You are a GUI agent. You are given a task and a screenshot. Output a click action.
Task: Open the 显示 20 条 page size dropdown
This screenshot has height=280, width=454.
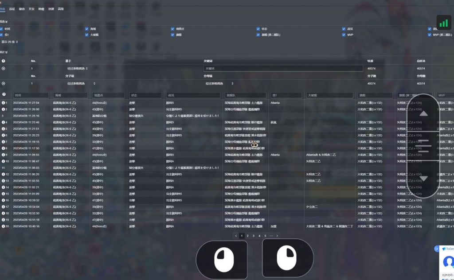point(10,42)
